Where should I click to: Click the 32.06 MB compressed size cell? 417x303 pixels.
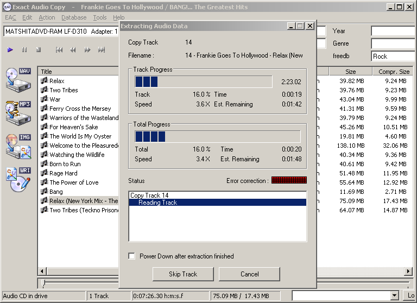395,145
